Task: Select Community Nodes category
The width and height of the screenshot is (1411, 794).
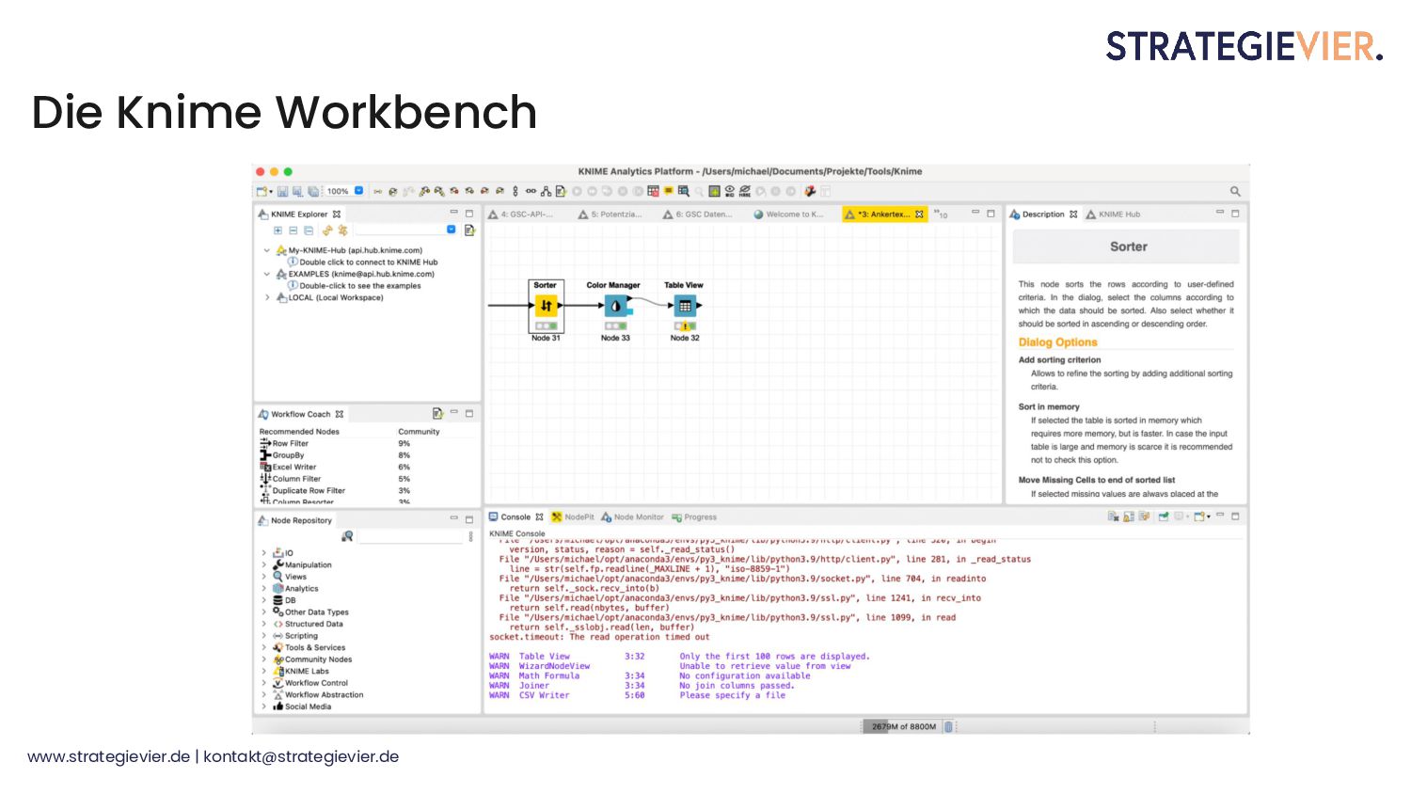Action: point(312,659)
